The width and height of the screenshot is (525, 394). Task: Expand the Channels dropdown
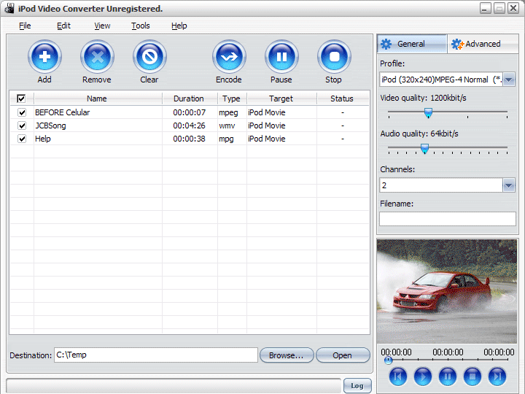point(509,185)
